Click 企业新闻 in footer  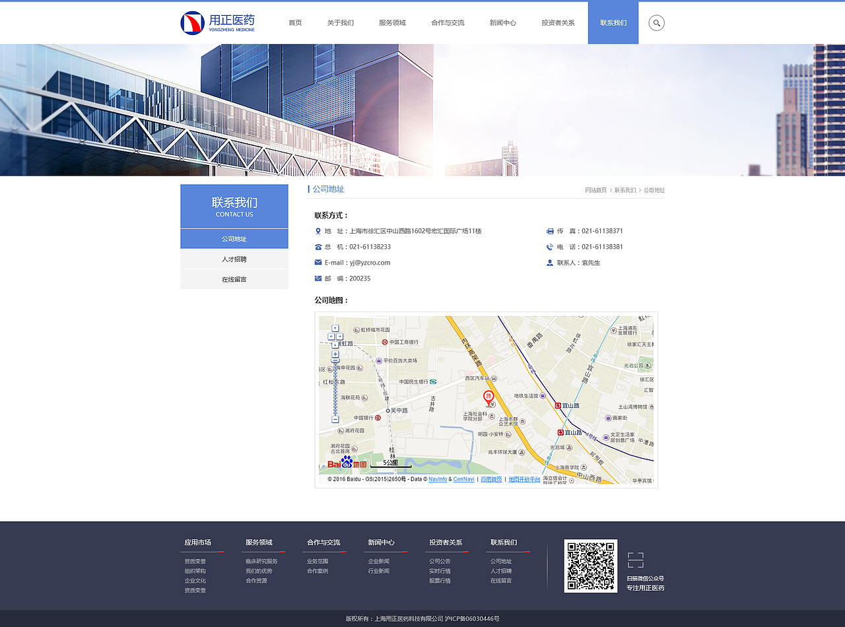[379, 562]
